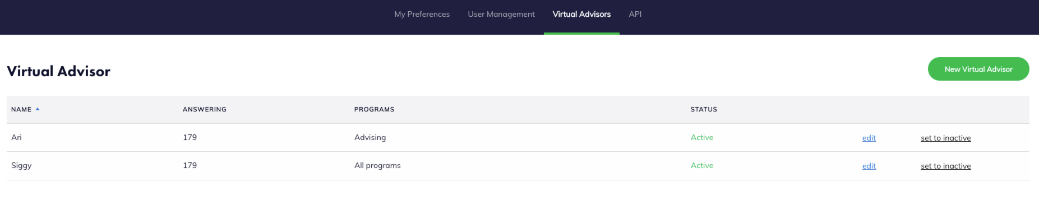This screenshot has height=205, width=1039.
Task: Click Ari's Active status label
Action: click(x=702, y=137)
